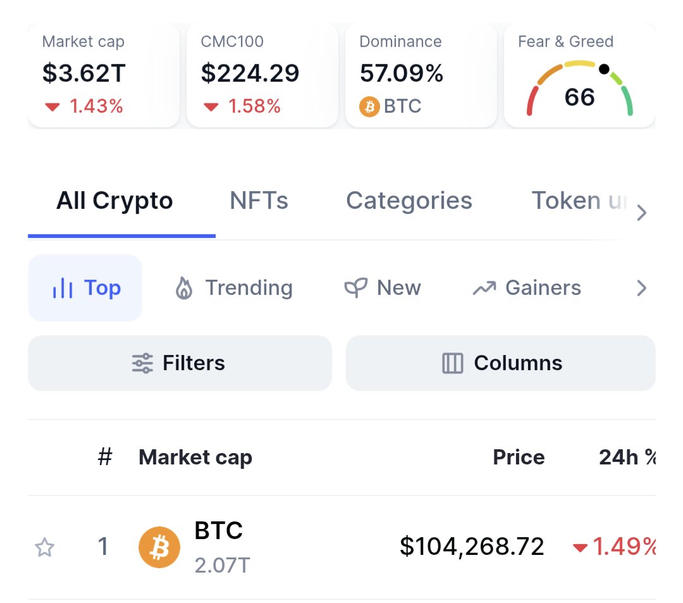Select the All Crypto tab
Image resolution: width=683 pixels, height=603 pixels.
(x=114, y=201)
